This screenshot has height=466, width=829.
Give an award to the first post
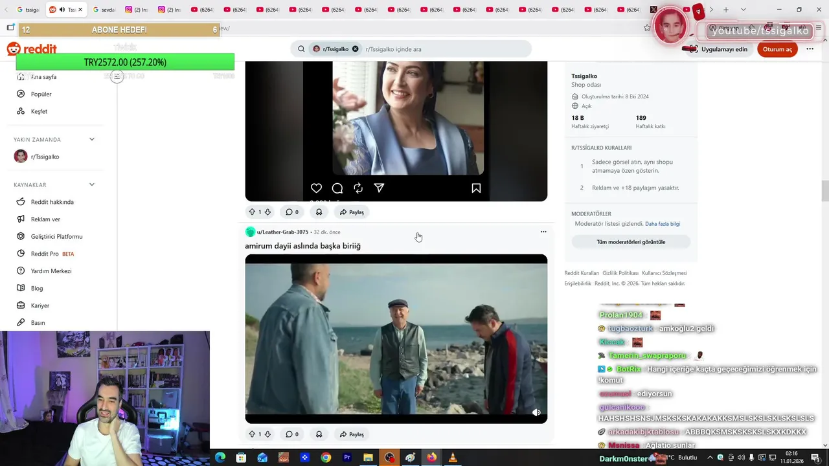(x=319, y=212)
